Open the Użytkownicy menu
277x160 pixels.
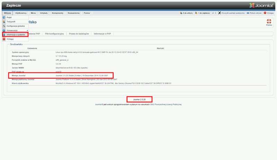click(x=21, y=13)
